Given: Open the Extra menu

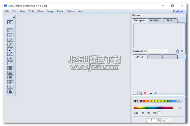Looking at the screenshot, I should 60,11.
